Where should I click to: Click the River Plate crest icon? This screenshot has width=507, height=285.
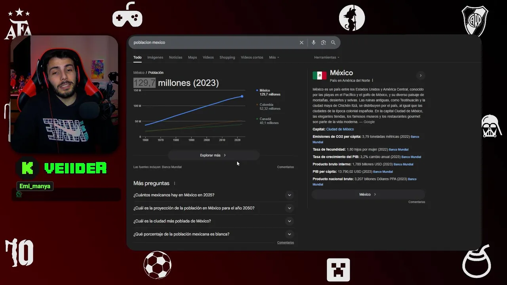click(x=475, y=21)
